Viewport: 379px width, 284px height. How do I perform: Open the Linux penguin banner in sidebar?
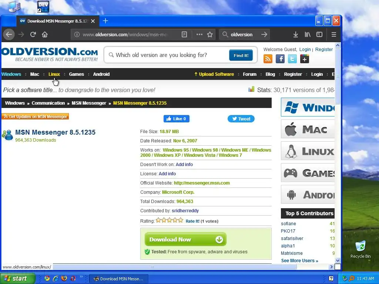(308, 151)
